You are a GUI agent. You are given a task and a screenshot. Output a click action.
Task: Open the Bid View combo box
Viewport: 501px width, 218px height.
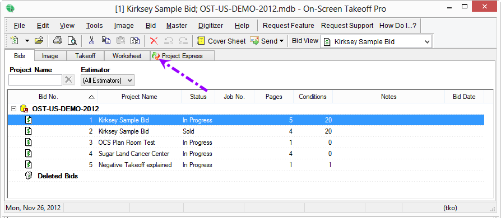click(x=376, y=42)
